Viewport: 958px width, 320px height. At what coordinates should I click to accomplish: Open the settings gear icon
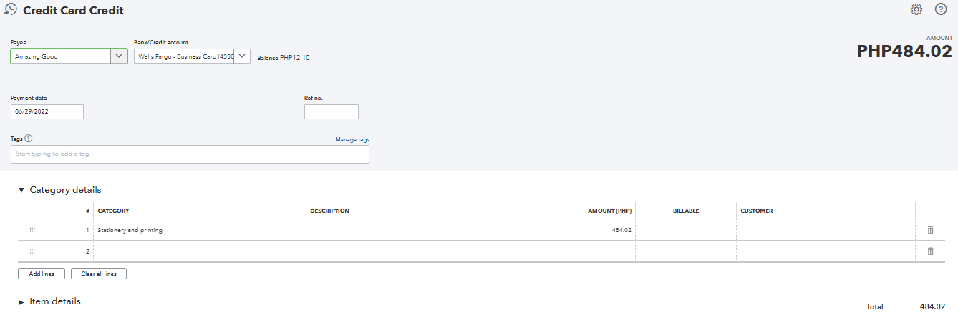(x=916, y=9)
